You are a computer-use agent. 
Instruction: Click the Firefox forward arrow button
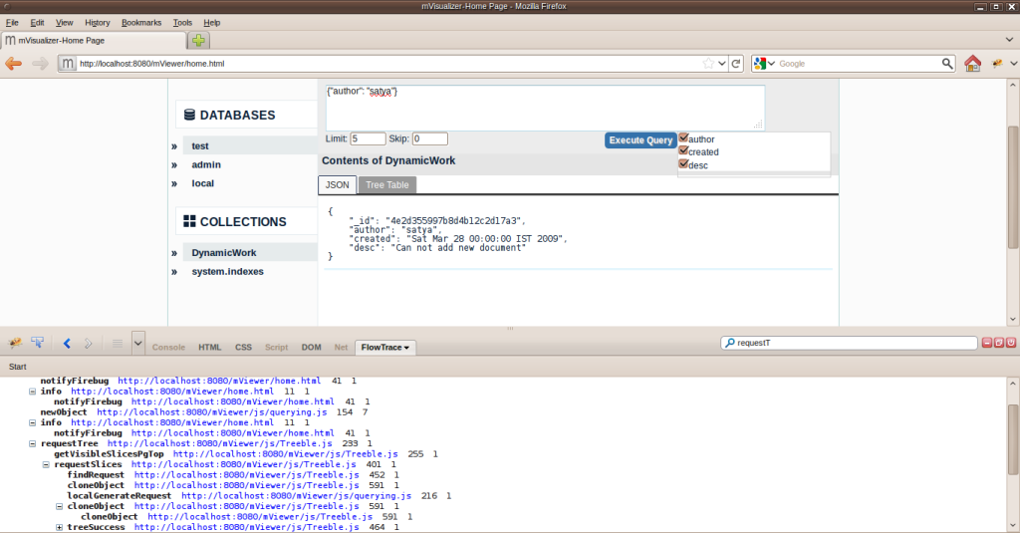(40, 64)
